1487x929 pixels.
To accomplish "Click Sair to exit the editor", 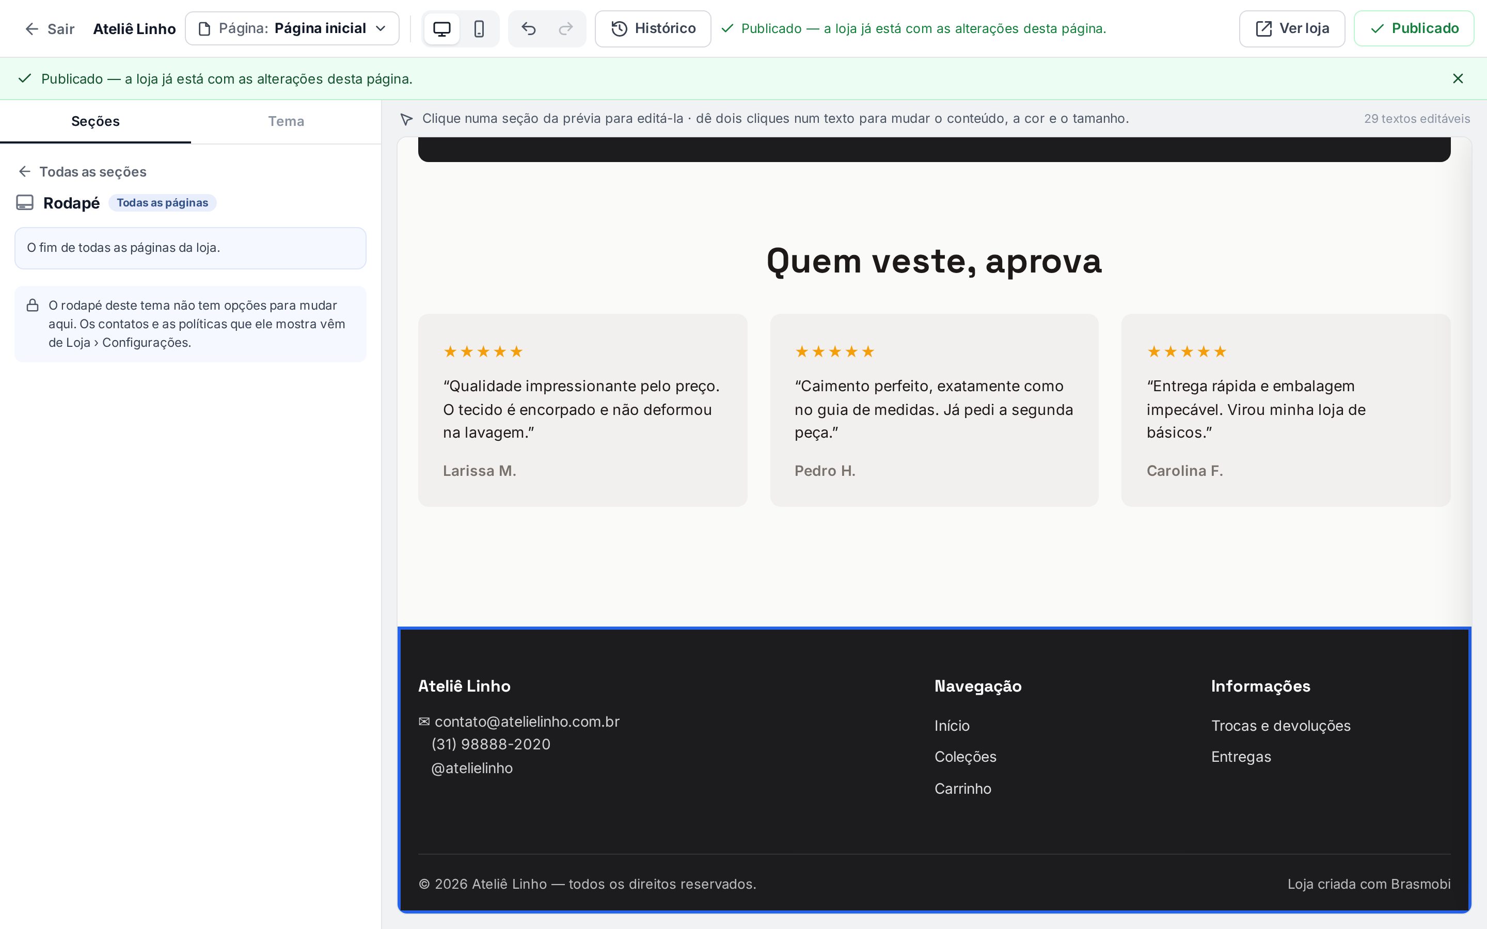I will 49,29.
